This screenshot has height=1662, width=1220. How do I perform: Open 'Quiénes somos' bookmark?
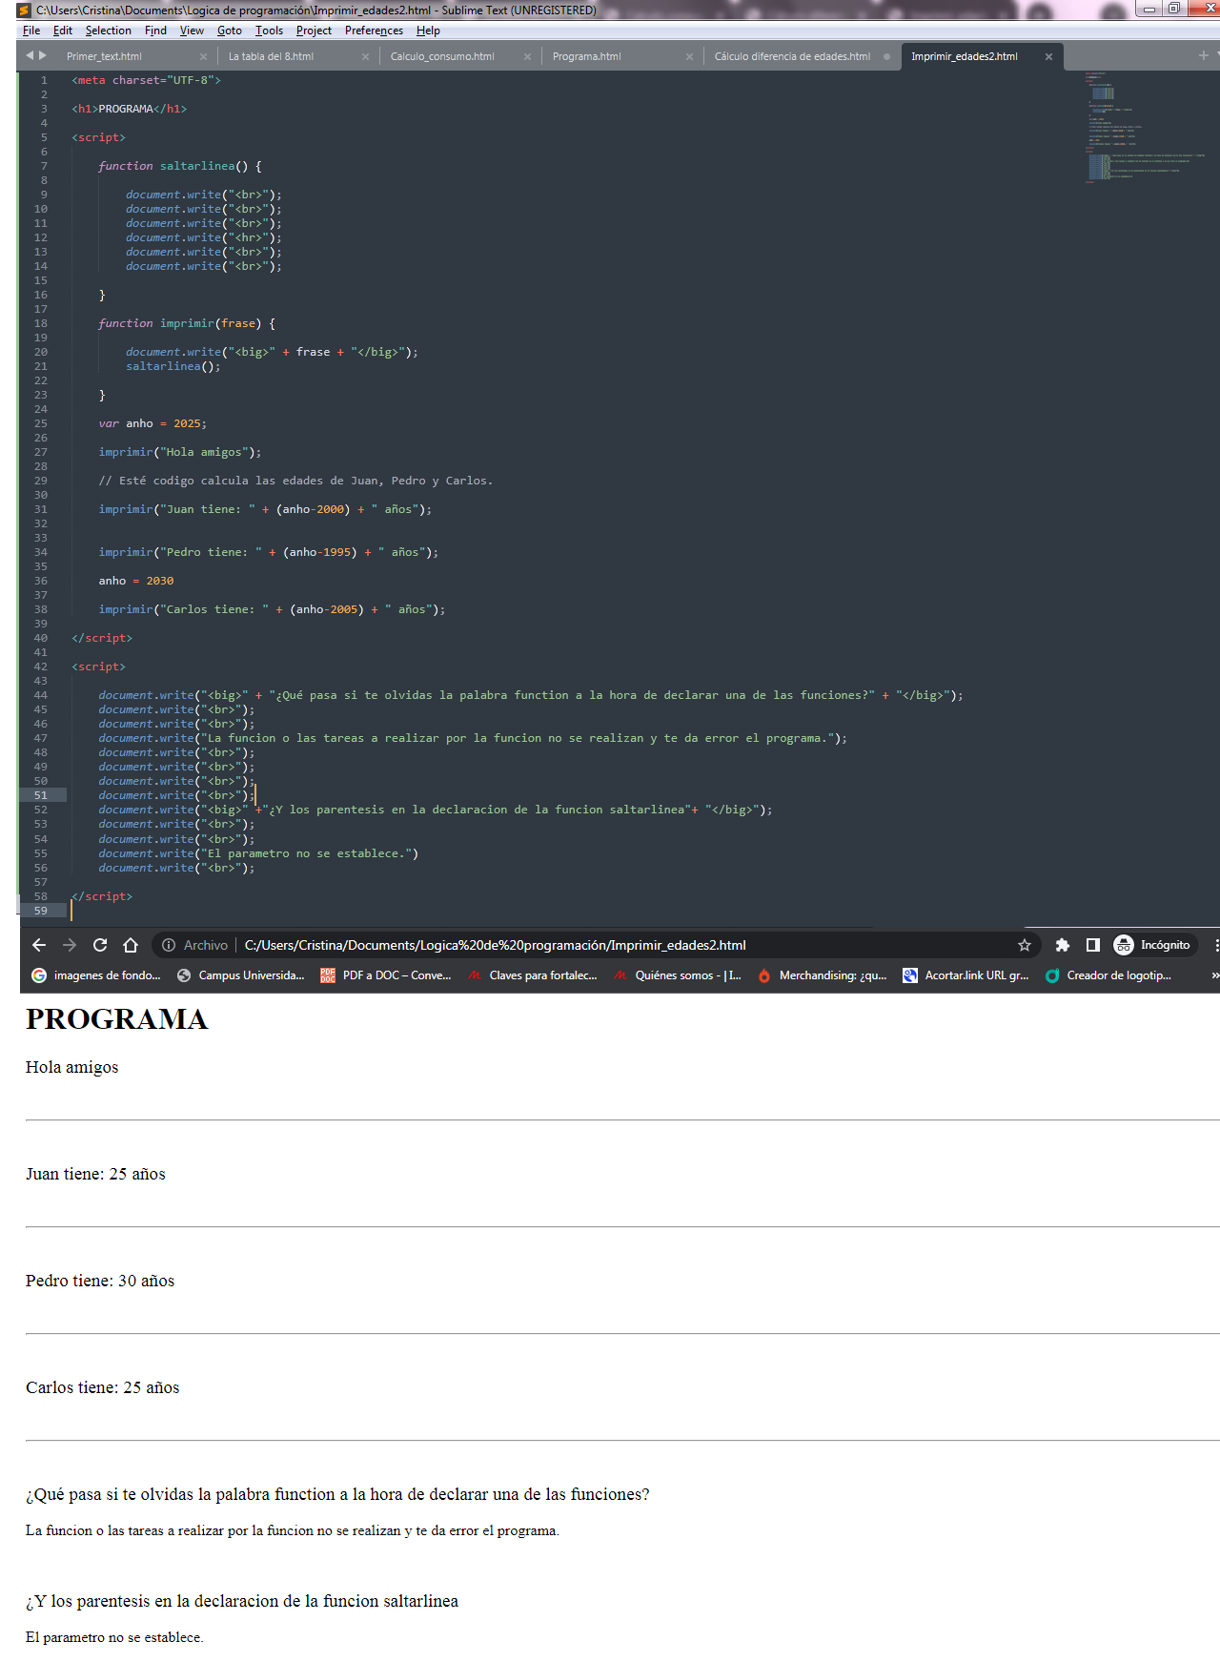coord(678,975)
